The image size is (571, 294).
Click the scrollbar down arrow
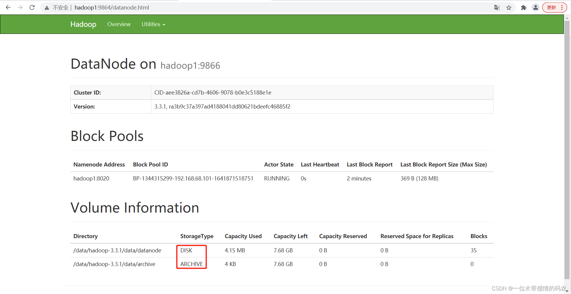tap(567, 291)
